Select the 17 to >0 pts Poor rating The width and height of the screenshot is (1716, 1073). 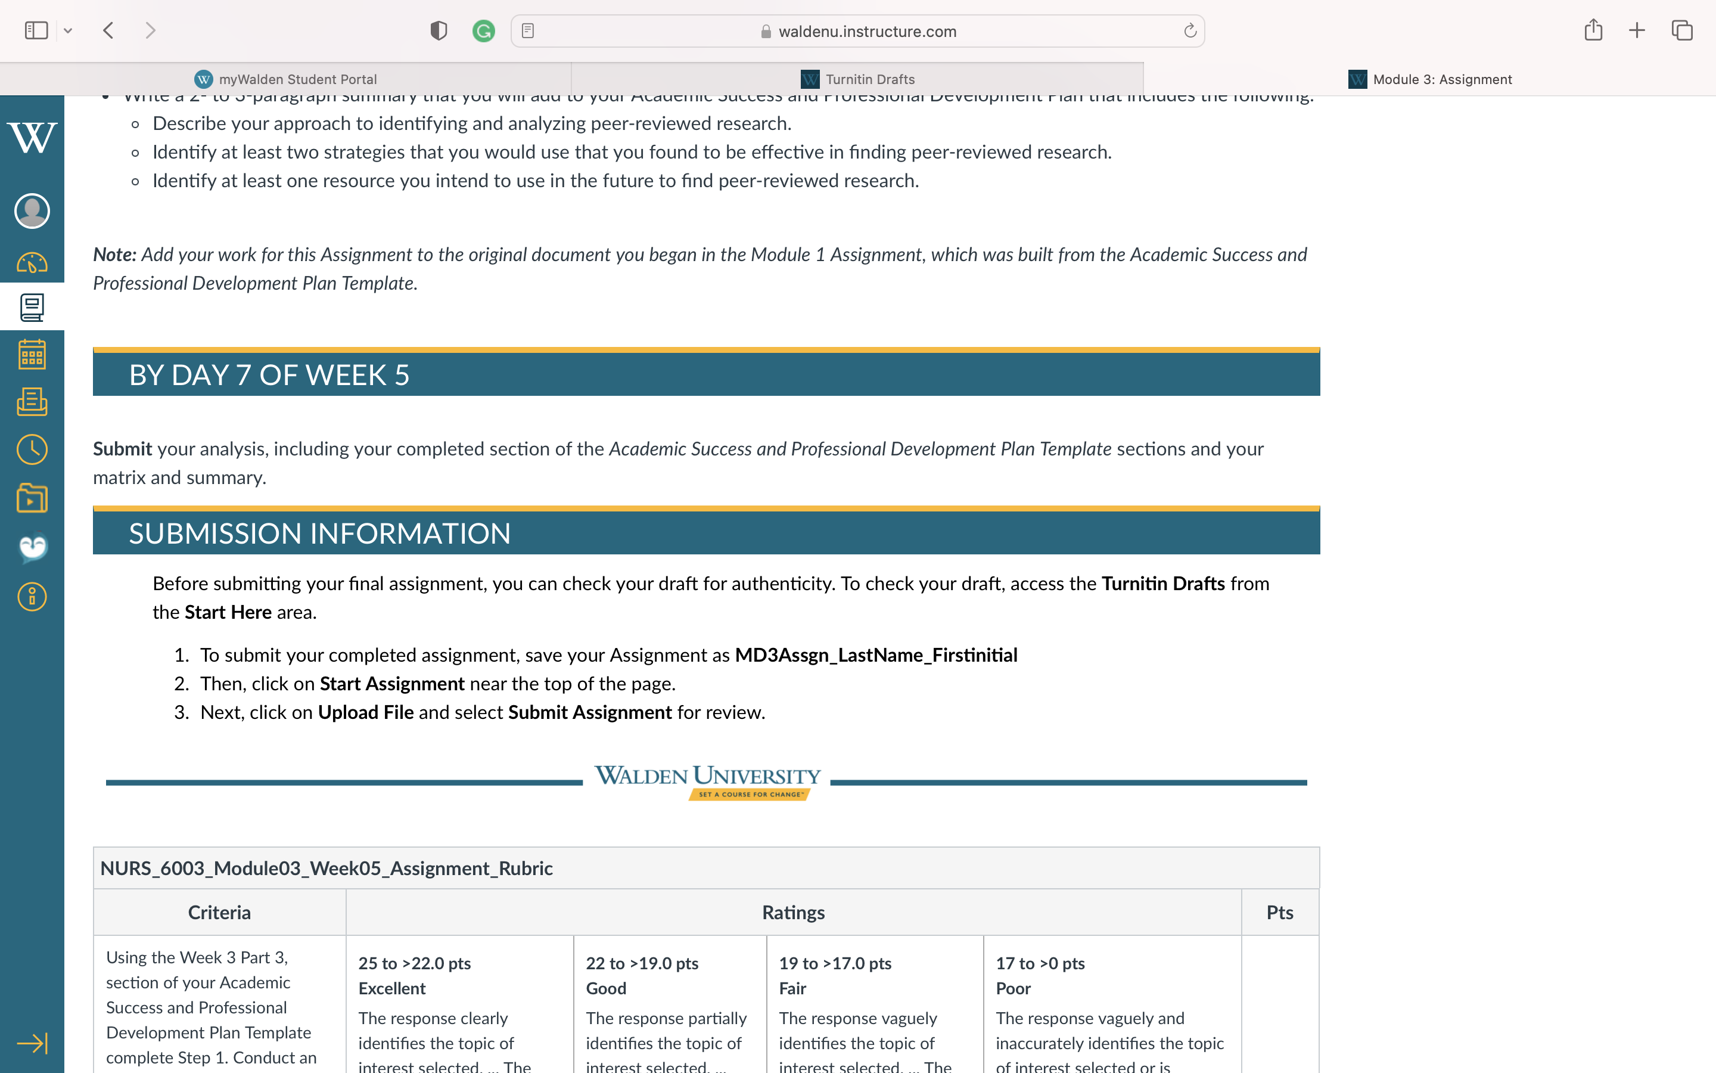(1112, 1004)
